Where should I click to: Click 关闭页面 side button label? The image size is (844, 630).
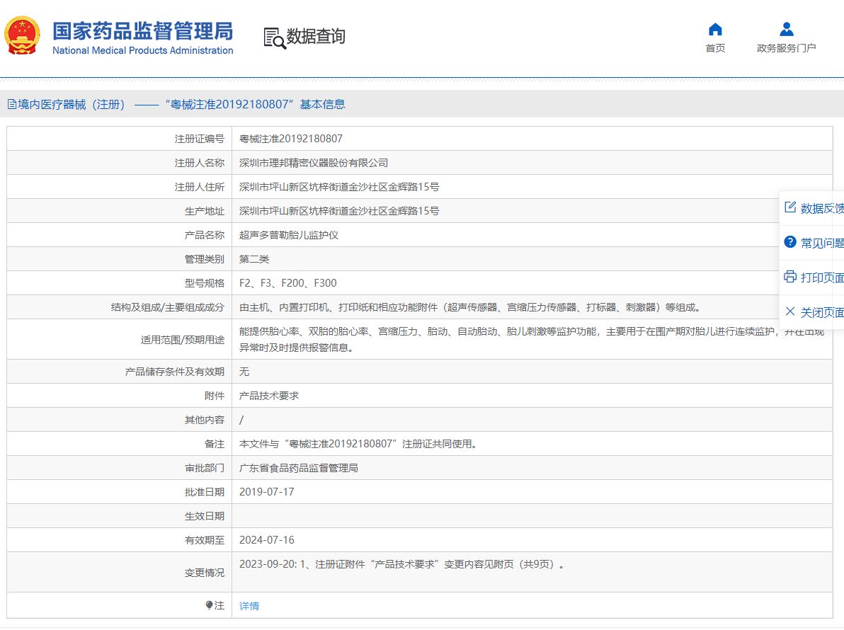(822, 313)
